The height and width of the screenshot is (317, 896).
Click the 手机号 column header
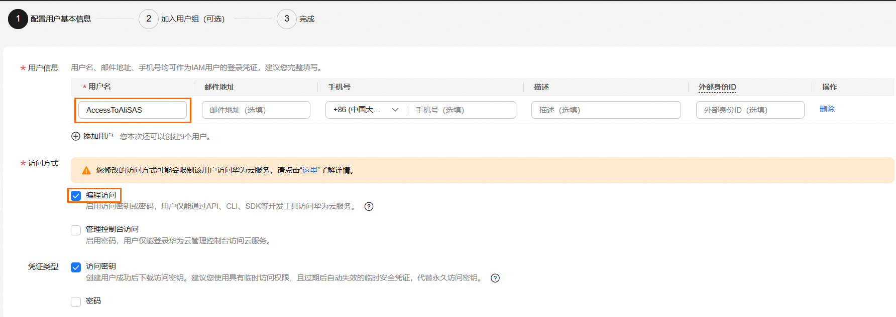[x=339, y=87]
